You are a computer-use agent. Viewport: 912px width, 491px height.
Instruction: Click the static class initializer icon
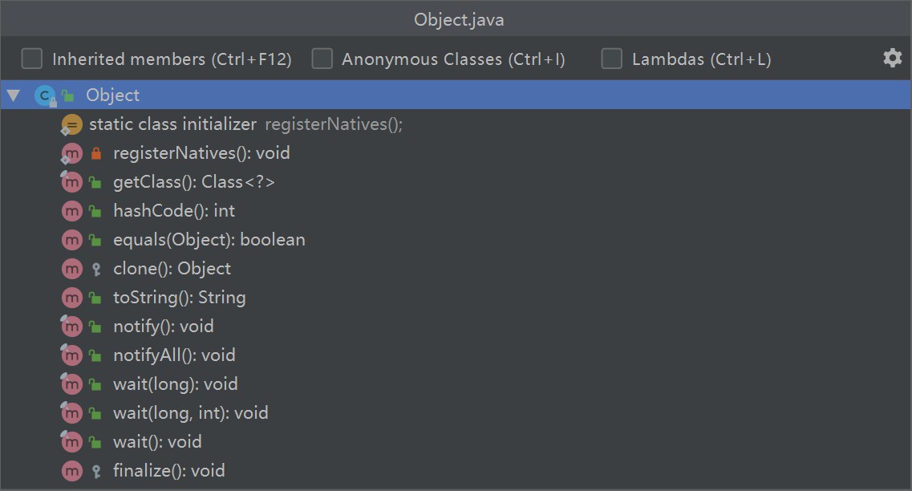[71, 124]
